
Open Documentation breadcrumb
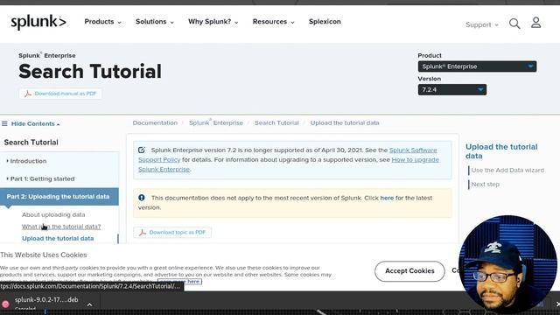coord(155,122)
